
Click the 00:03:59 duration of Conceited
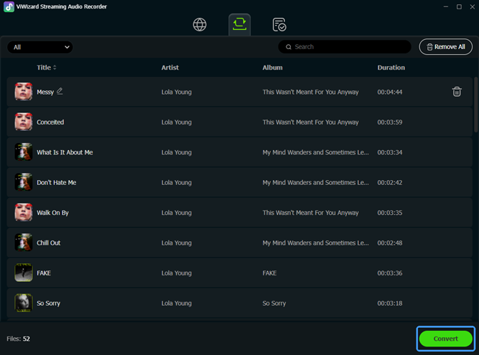[389, 122]
